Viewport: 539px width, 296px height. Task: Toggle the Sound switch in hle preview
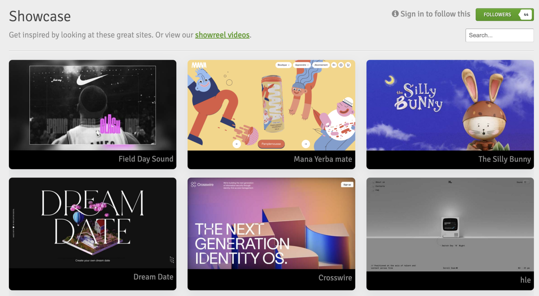[x=526, y=182]
